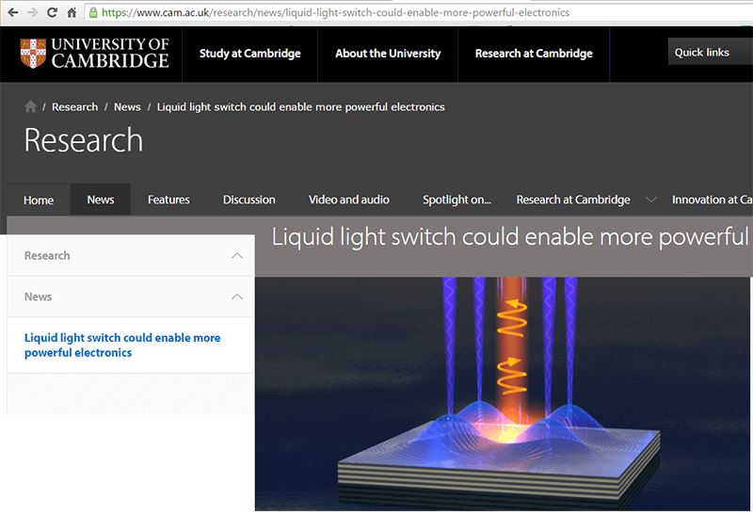Click the University of Cambridge logo

click(x=95, y=54)
